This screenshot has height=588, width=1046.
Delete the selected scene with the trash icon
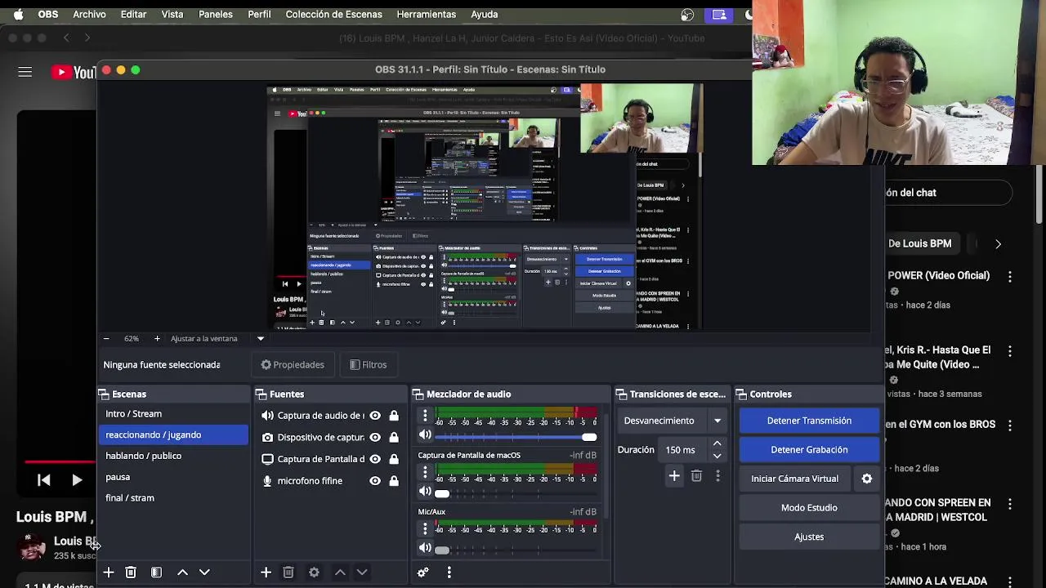tap(131, 572)
